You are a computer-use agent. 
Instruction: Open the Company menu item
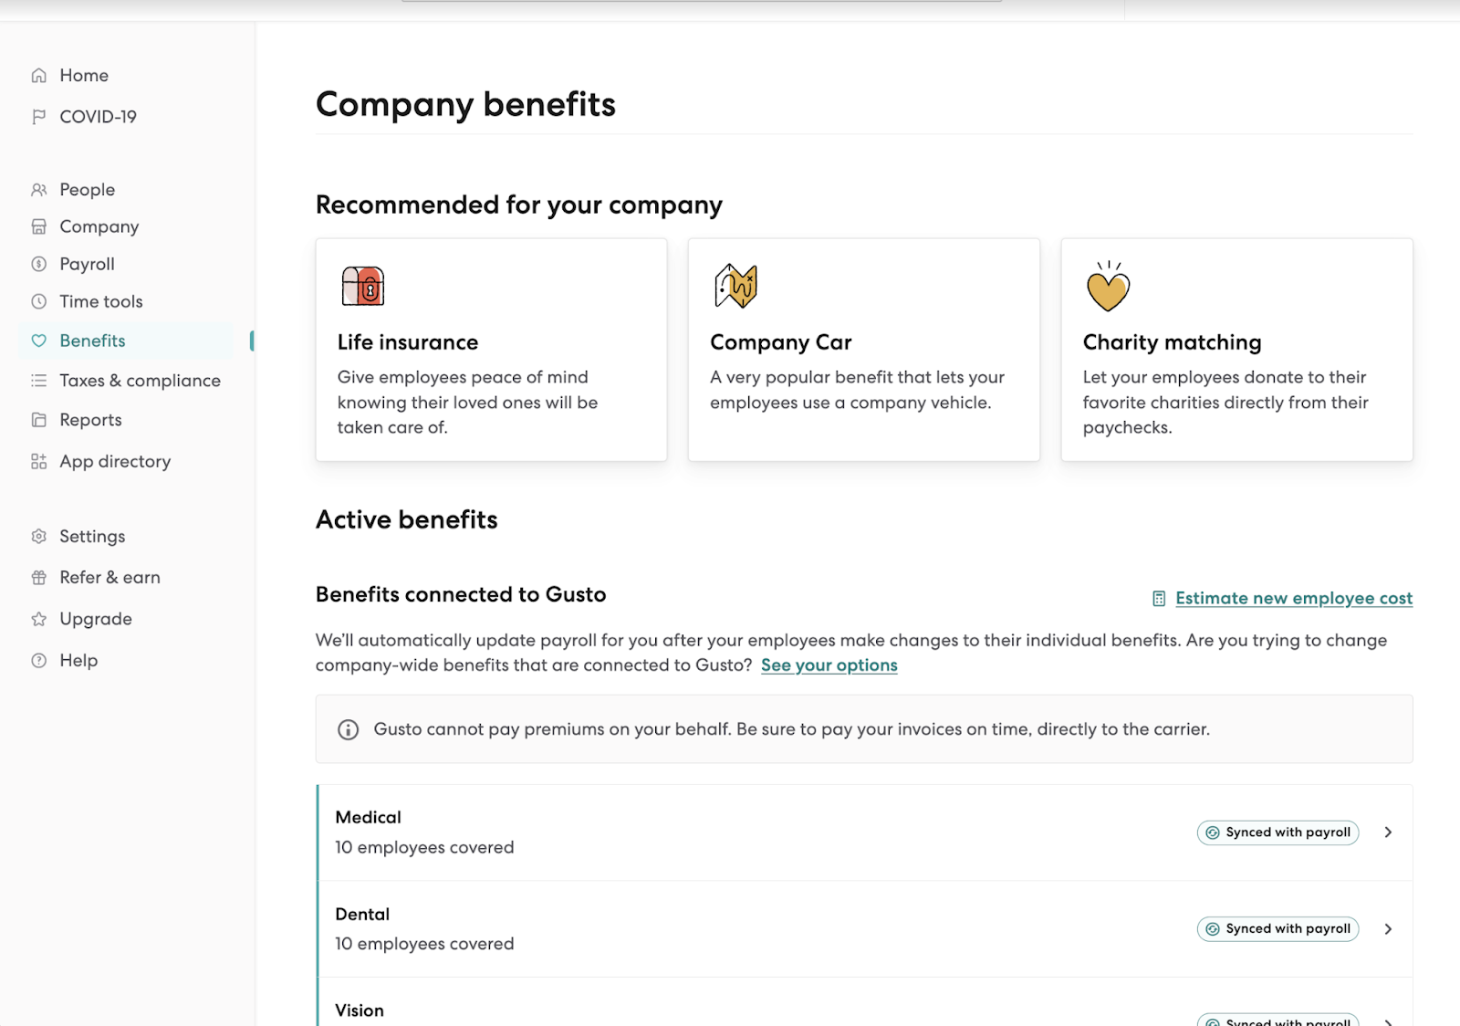coord(99,226)
